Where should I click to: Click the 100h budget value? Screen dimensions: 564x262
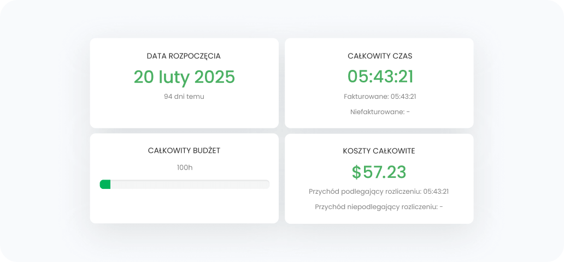[x=184, y=168]
